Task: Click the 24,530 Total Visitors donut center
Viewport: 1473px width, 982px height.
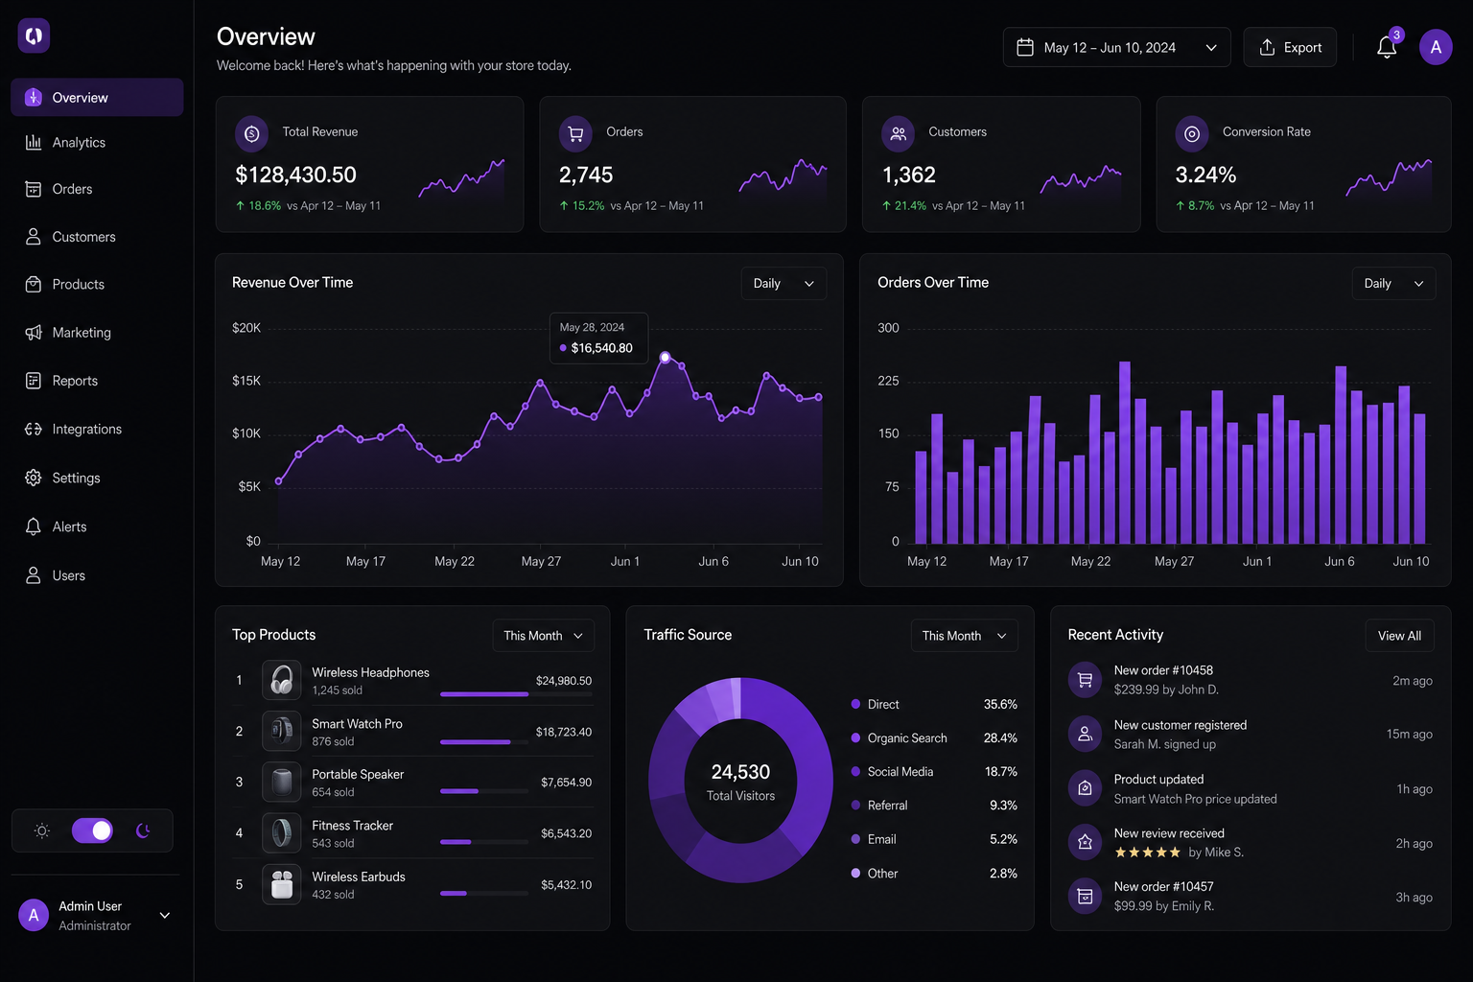Action: tap(740, 782)
